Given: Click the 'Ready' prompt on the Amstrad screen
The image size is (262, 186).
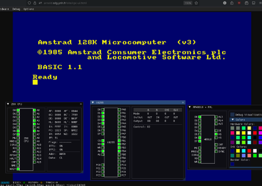Looking at the screenshot, I should click(x=45, y=77).
